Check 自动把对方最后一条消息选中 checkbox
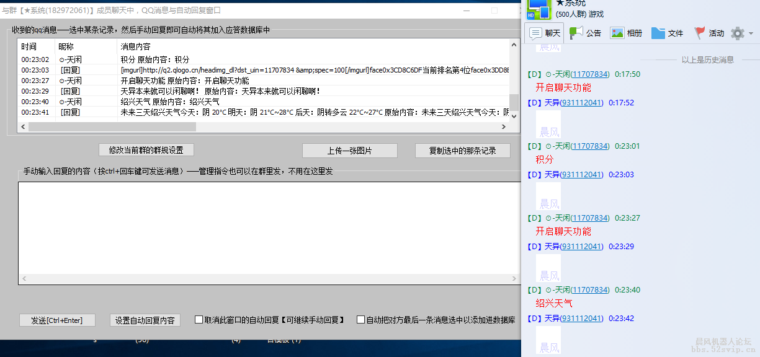760x357 pixels. [x=361, y=320]
